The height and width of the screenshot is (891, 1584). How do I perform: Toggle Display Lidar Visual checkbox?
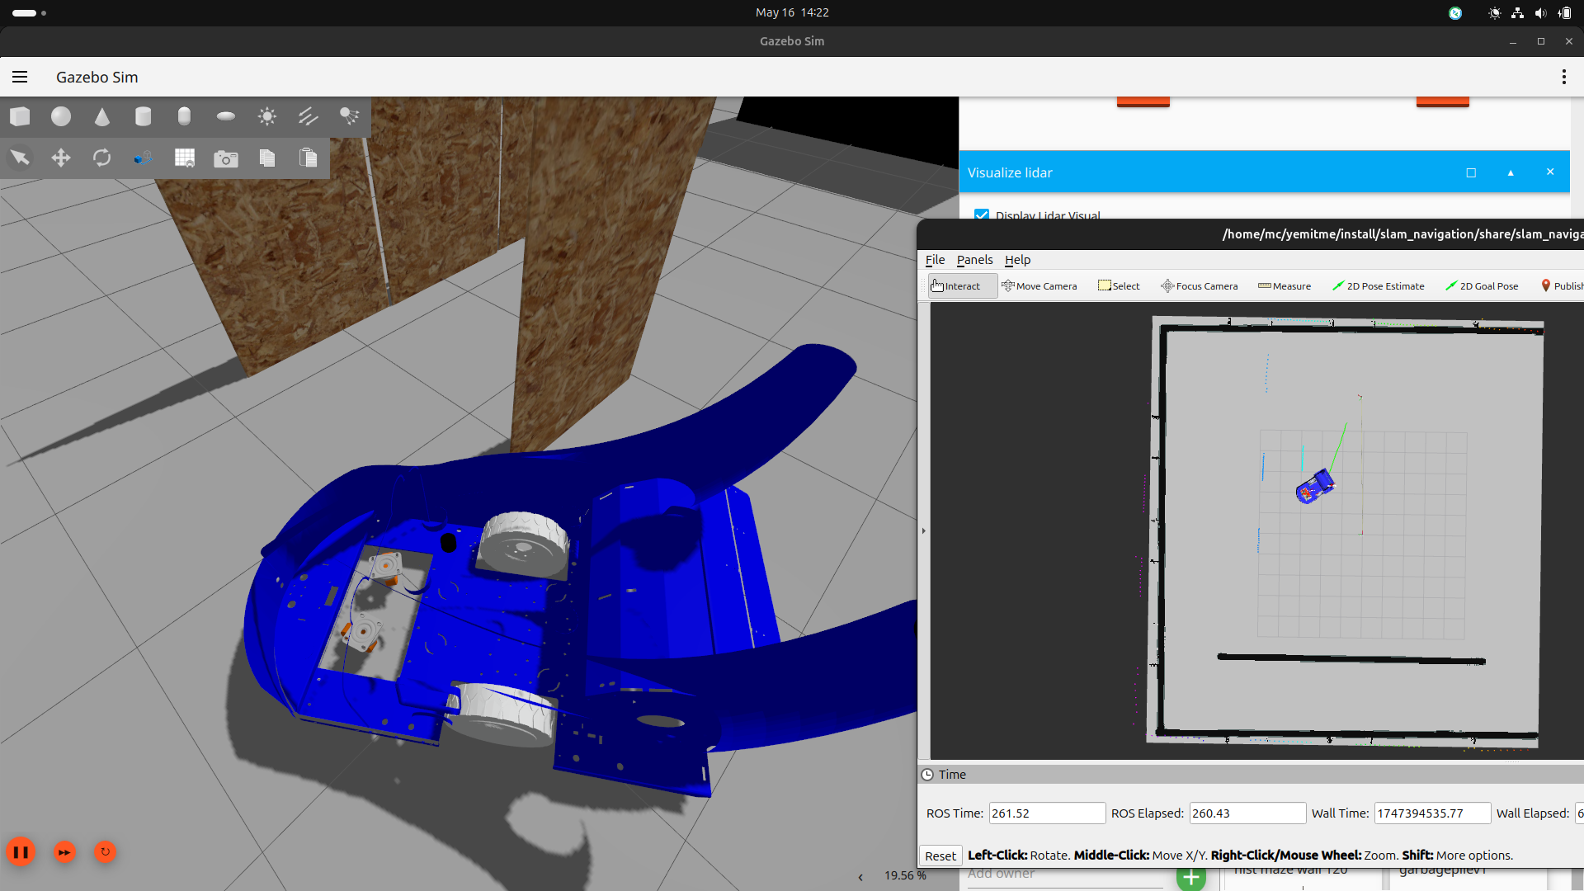[982, 215]
